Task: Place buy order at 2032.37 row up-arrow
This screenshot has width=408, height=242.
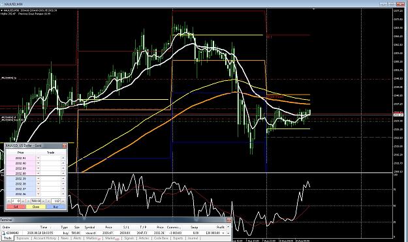Action: pyautogui.click(x=63, y=189)
